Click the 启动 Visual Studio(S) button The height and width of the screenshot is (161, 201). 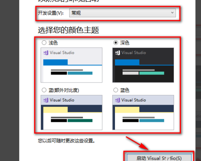point(159,157)
